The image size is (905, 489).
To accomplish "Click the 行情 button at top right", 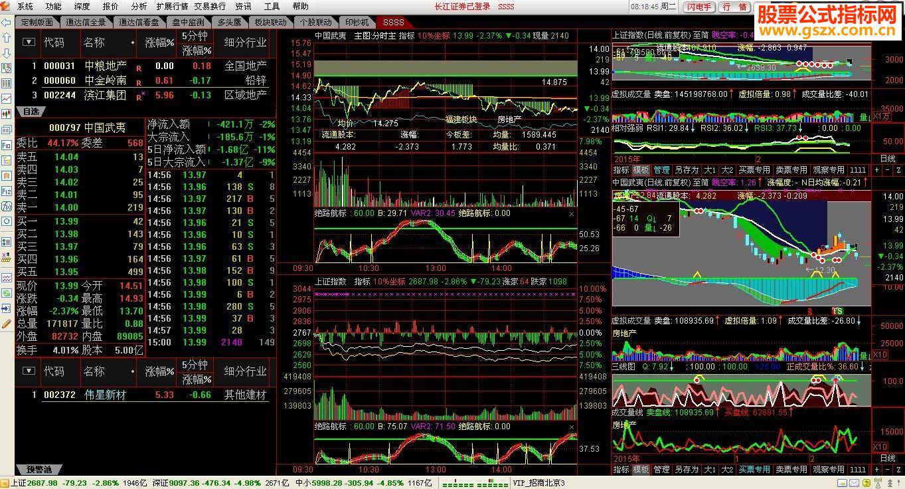I will click(x=735, y=7).
